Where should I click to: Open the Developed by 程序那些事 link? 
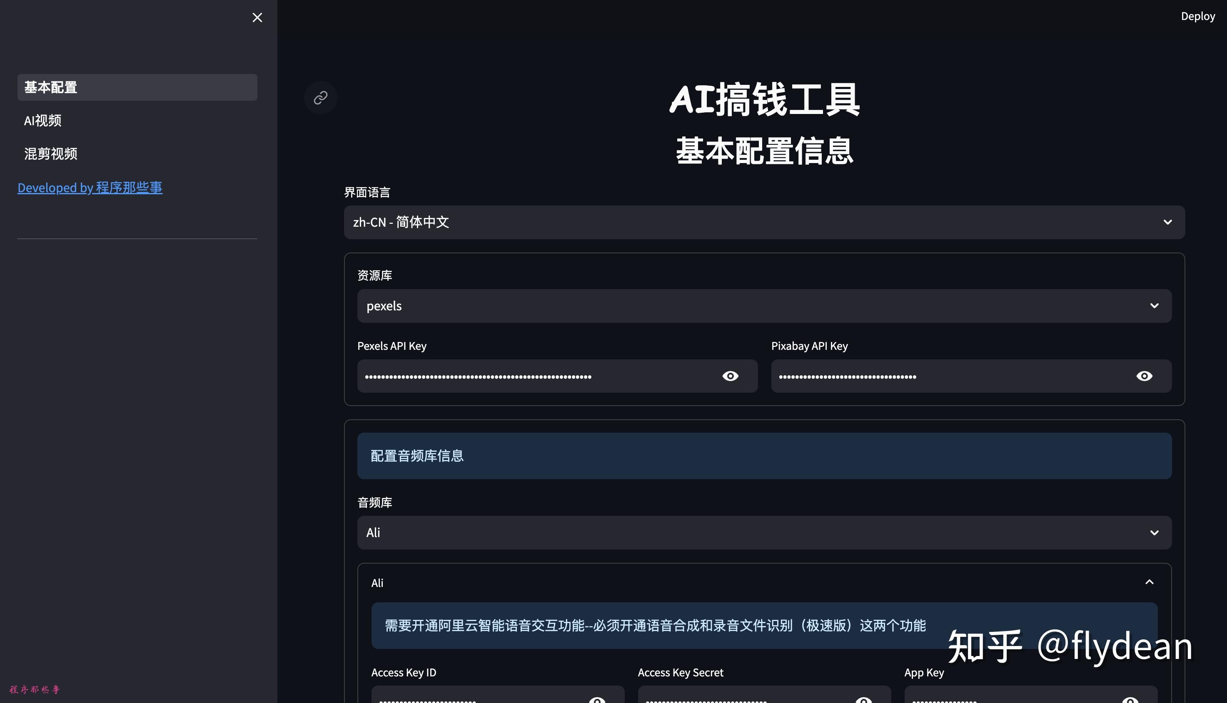point(90,188)
